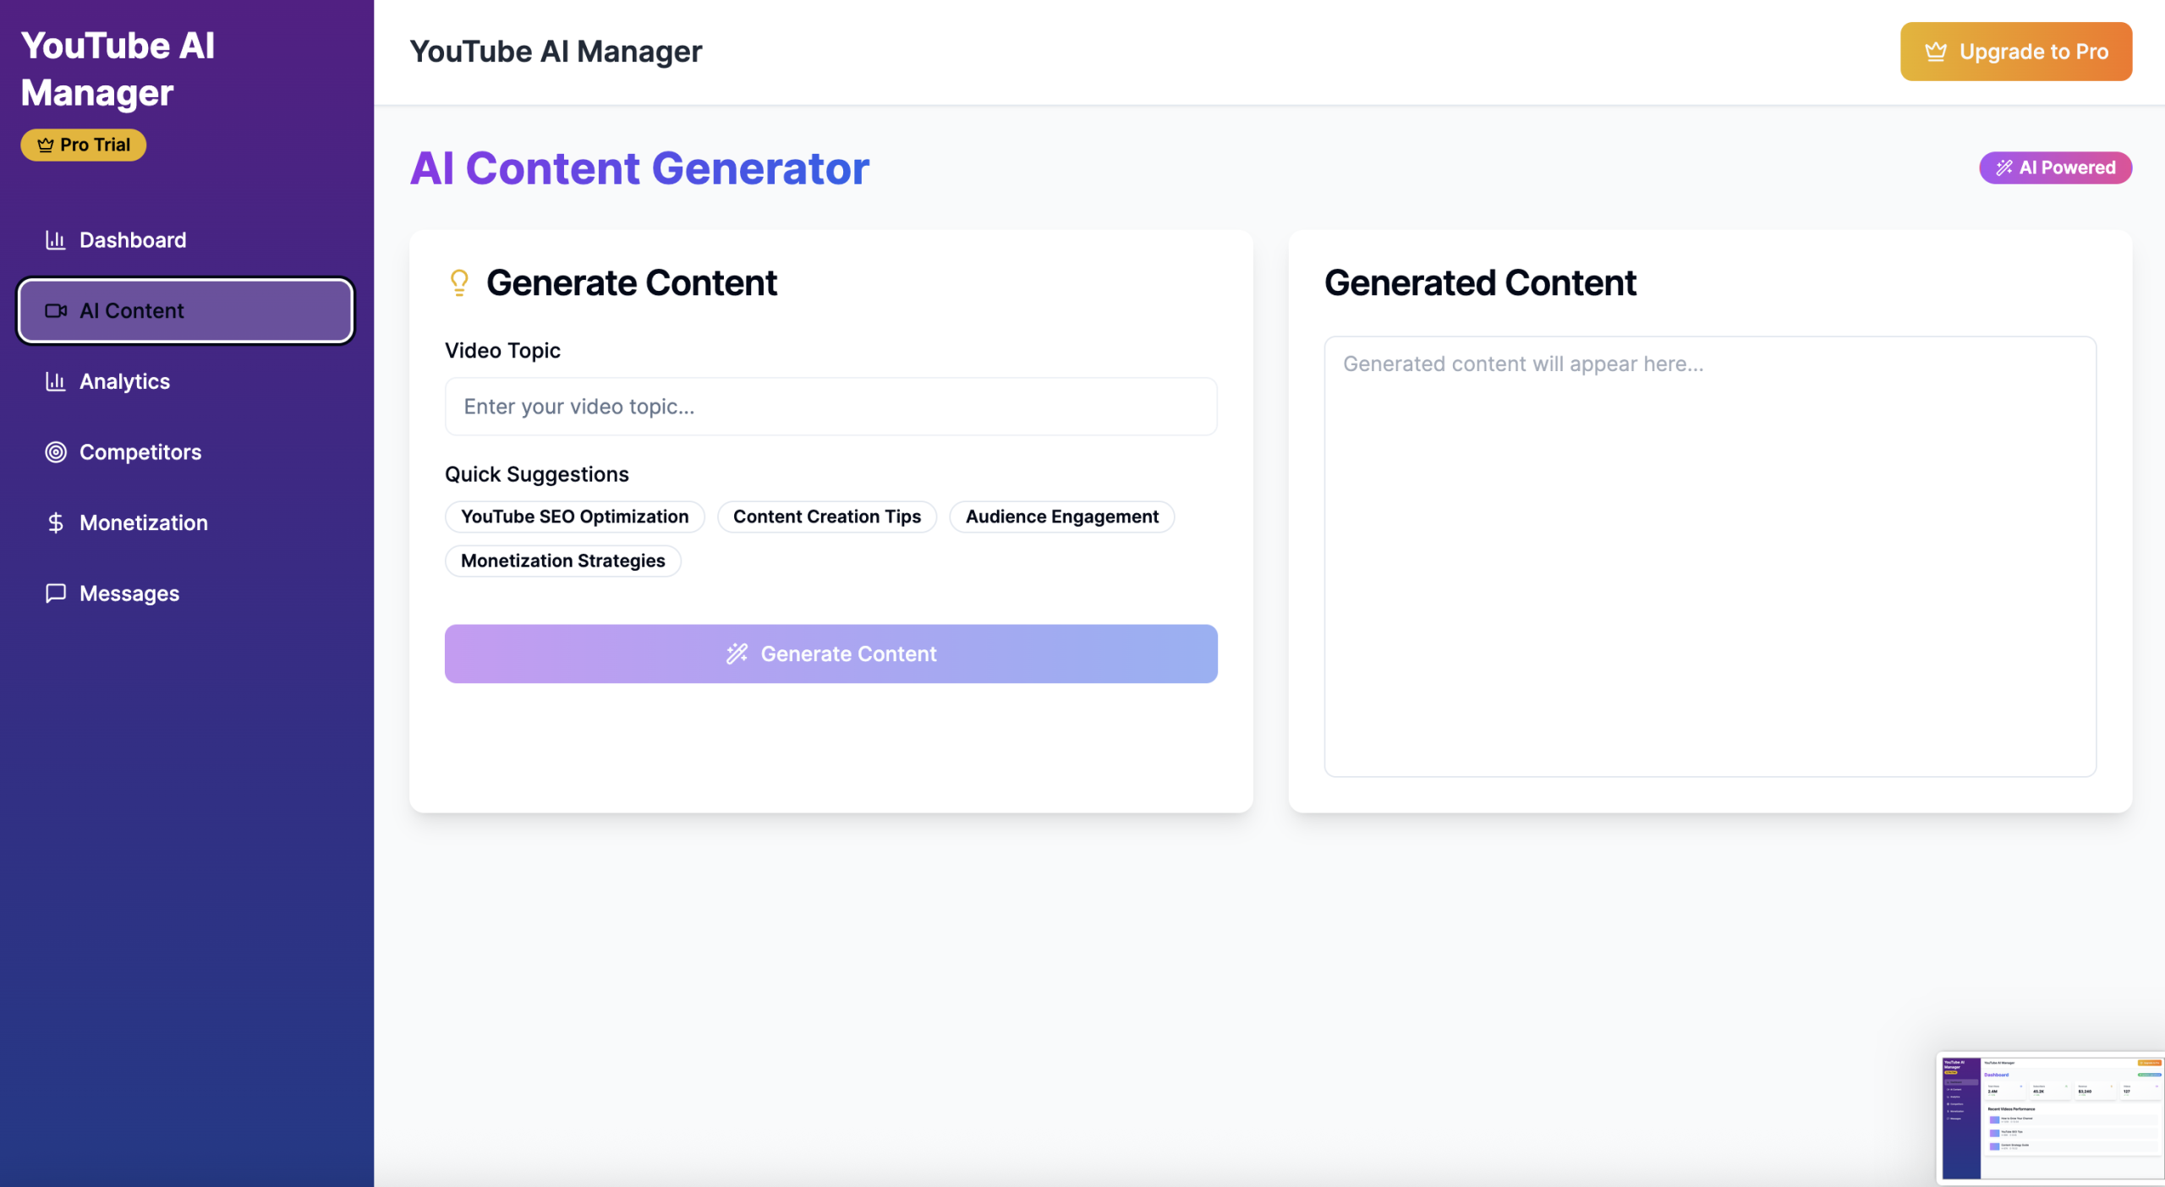
Task: Choose the YouTube SEO Optimization suggestion
Action: point(574,517)
